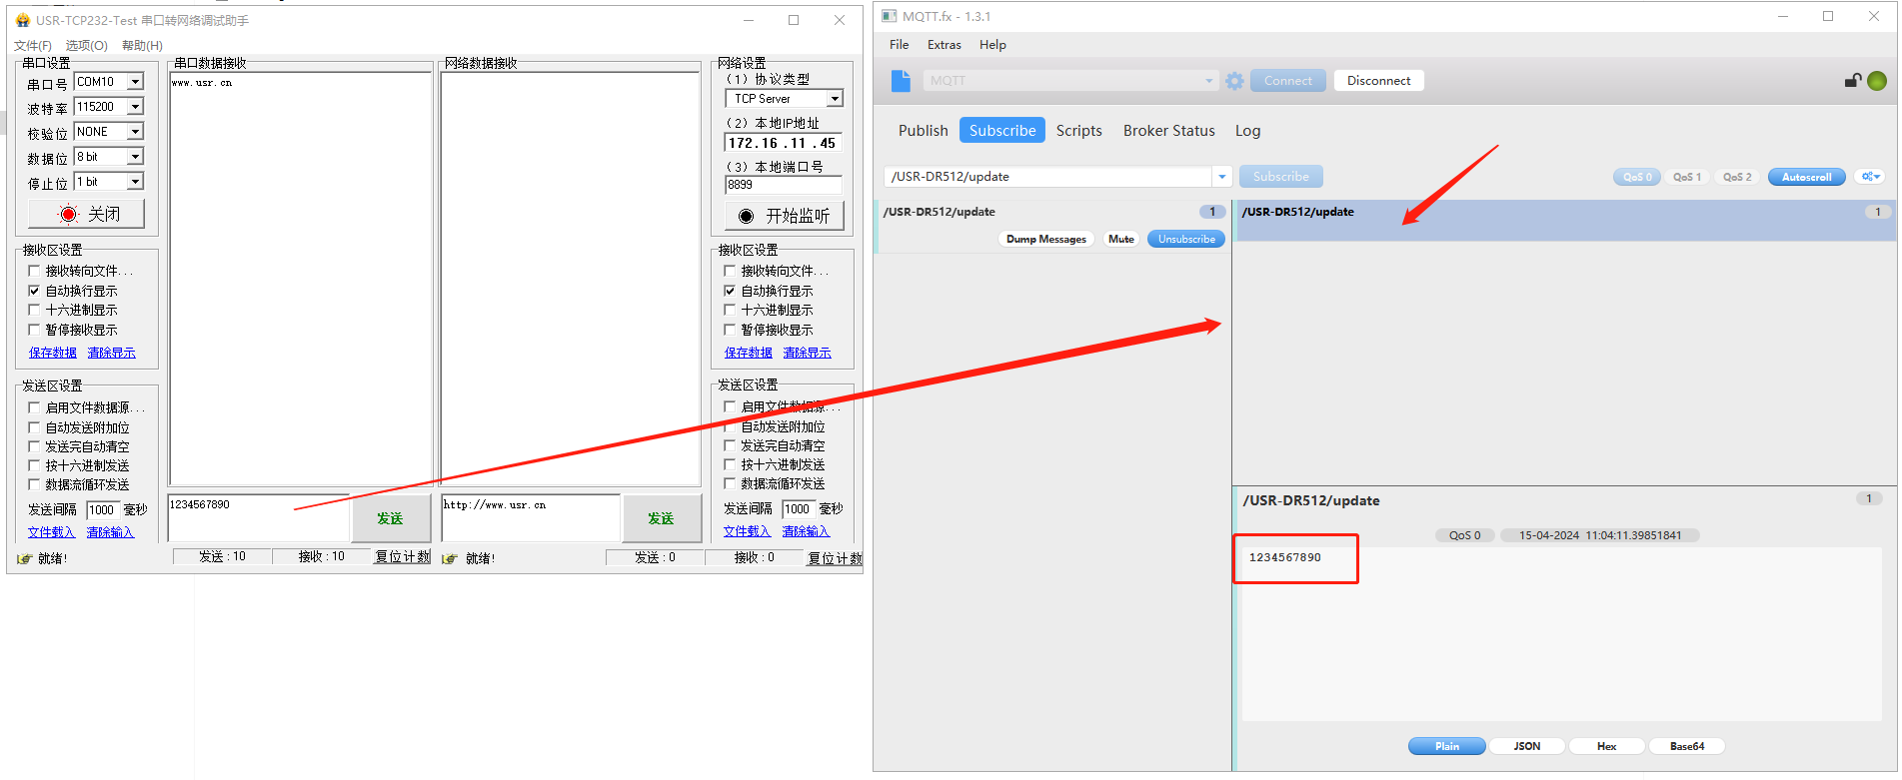The image size is (1902, 780).
Task: Open the Extras menu
Action: click(x=944, y=45)
